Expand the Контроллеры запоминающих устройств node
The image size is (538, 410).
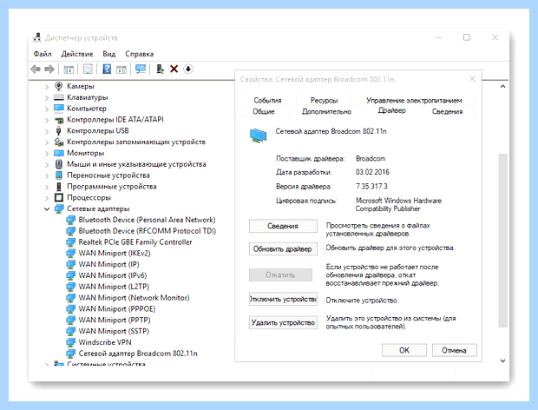click(x=47, y=142)
